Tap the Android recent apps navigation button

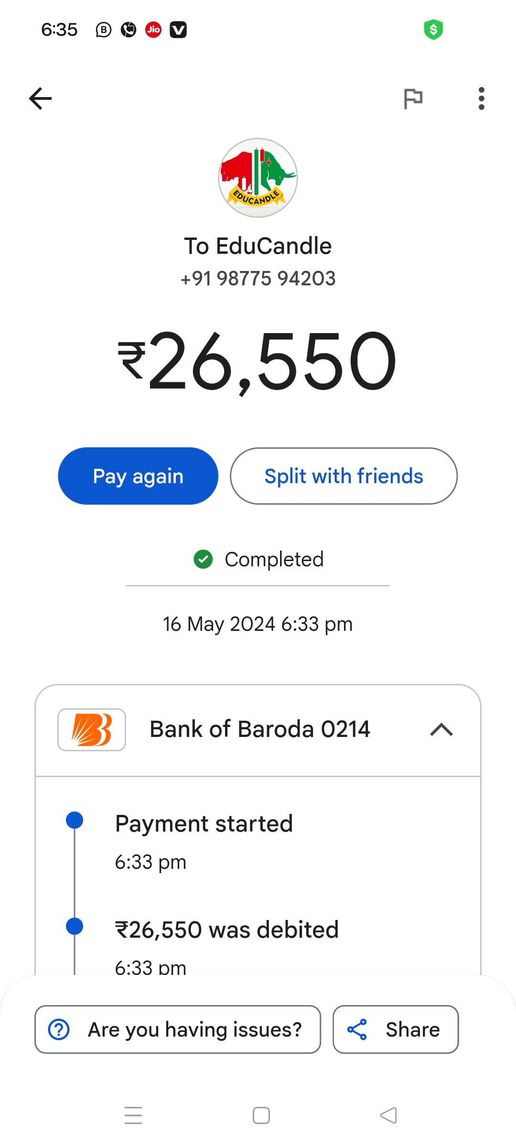point(133,1115)
